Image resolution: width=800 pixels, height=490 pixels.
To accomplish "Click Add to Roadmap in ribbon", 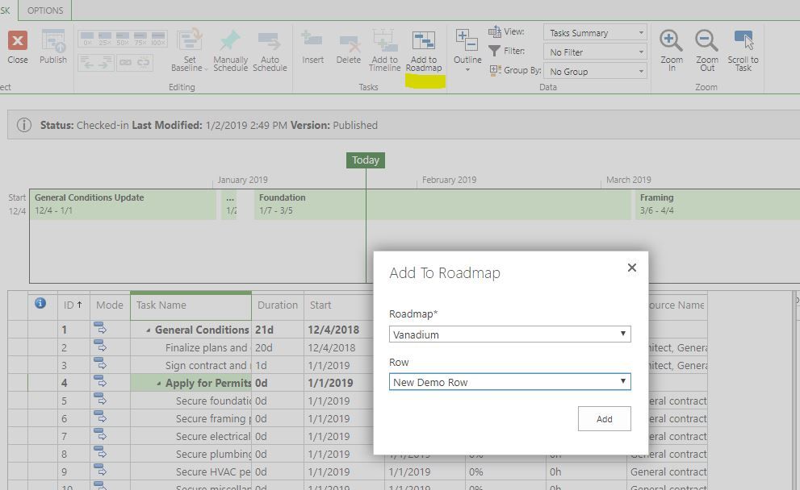I will point(424,50).
